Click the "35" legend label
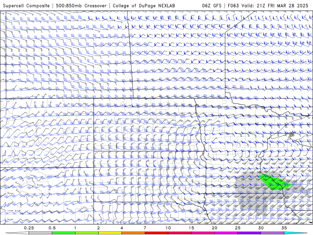The height and width of the screenshot is (235, 313). [x=284, y=228]
